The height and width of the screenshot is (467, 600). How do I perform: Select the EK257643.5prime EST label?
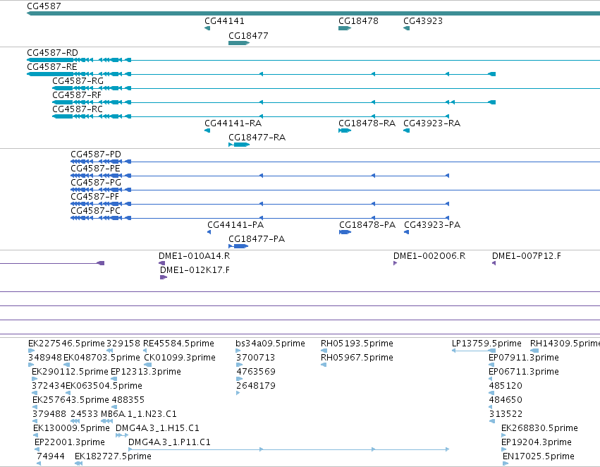click(x=71, y=400)
